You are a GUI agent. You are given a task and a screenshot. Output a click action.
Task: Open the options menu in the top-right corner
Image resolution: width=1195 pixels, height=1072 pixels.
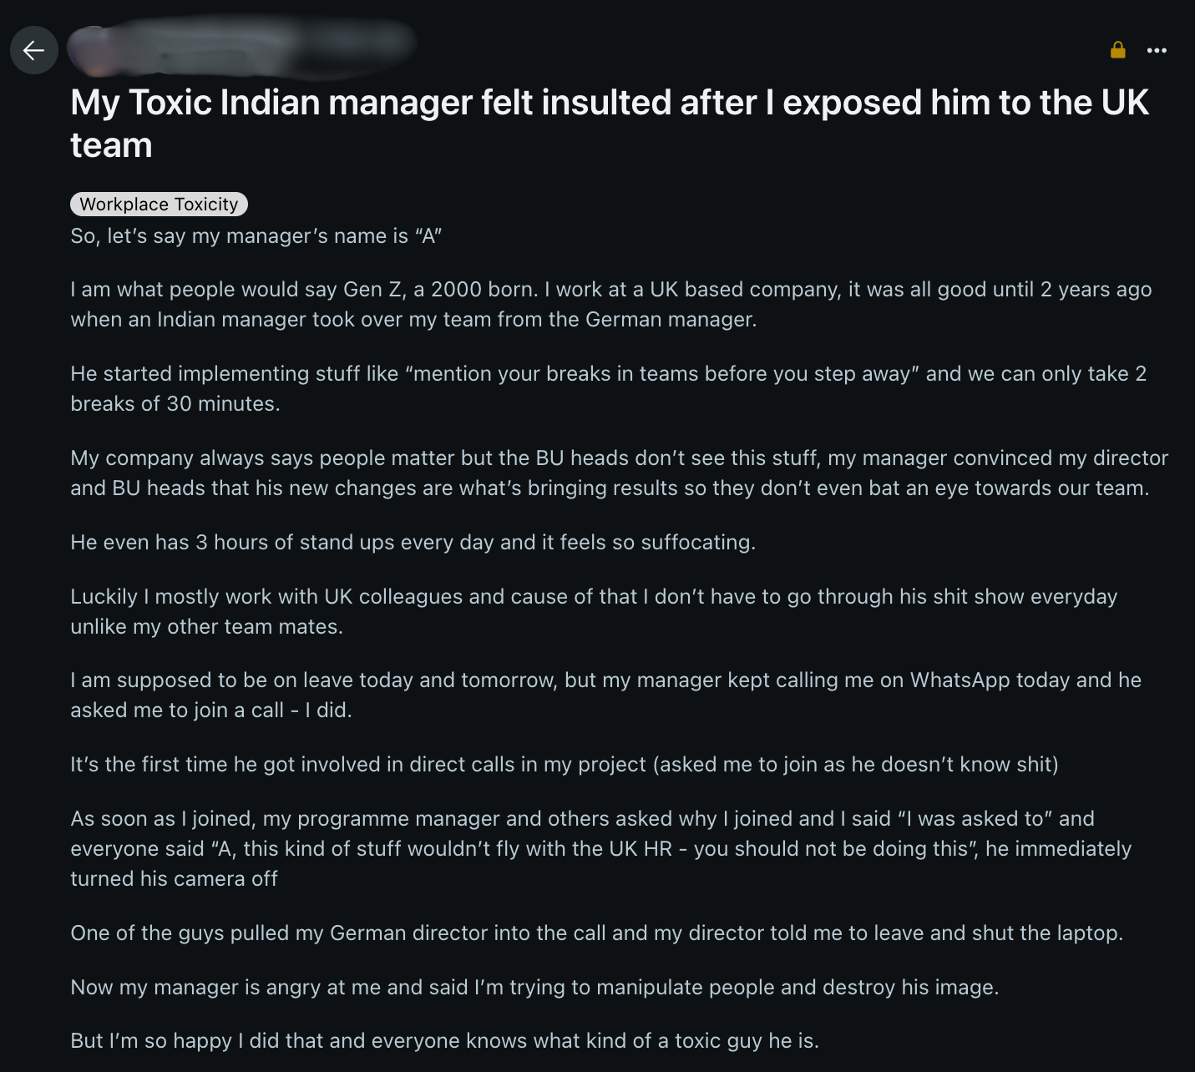1157,50
